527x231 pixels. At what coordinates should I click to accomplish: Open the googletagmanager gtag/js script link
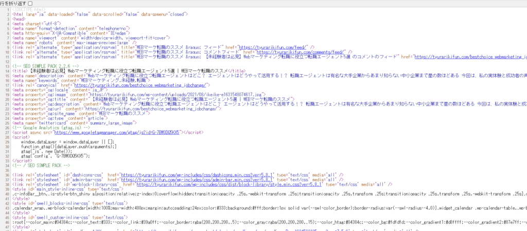click(x=117, y=132)
